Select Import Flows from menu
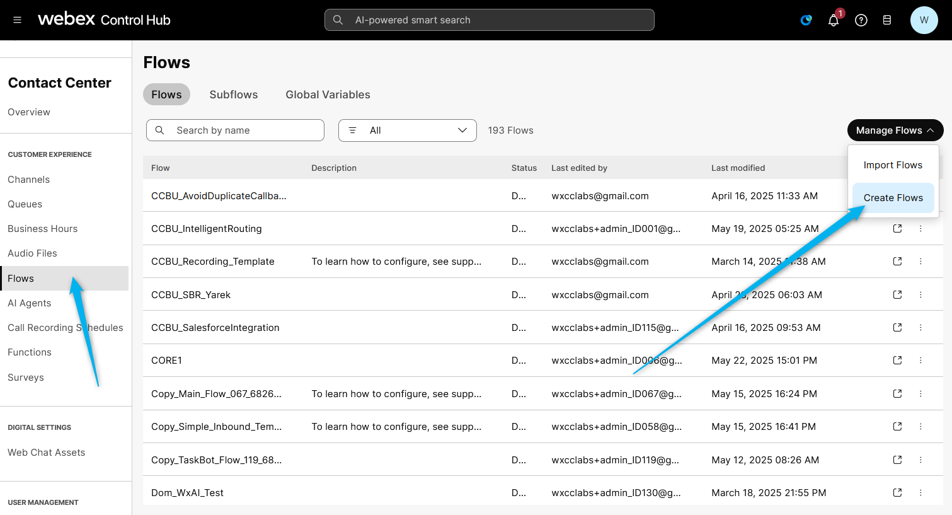 pos(892,165)
